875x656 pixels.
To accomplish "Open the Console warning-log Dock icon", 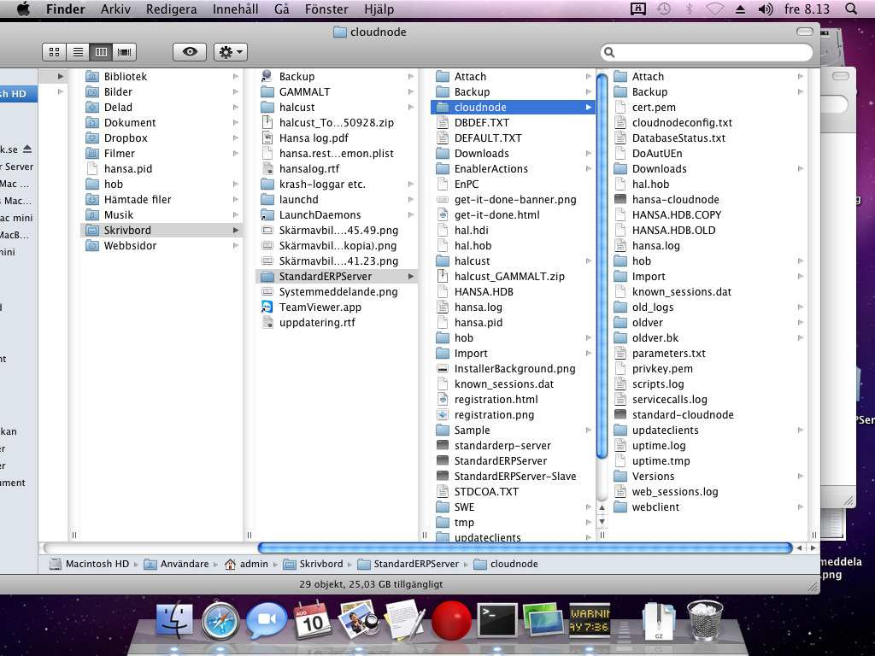I will pyautogui.click(x=590, y=620).
